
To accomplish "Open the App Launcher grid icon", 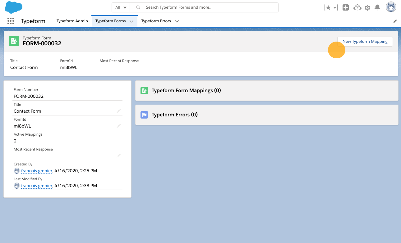I will click(x=11, y=21).
